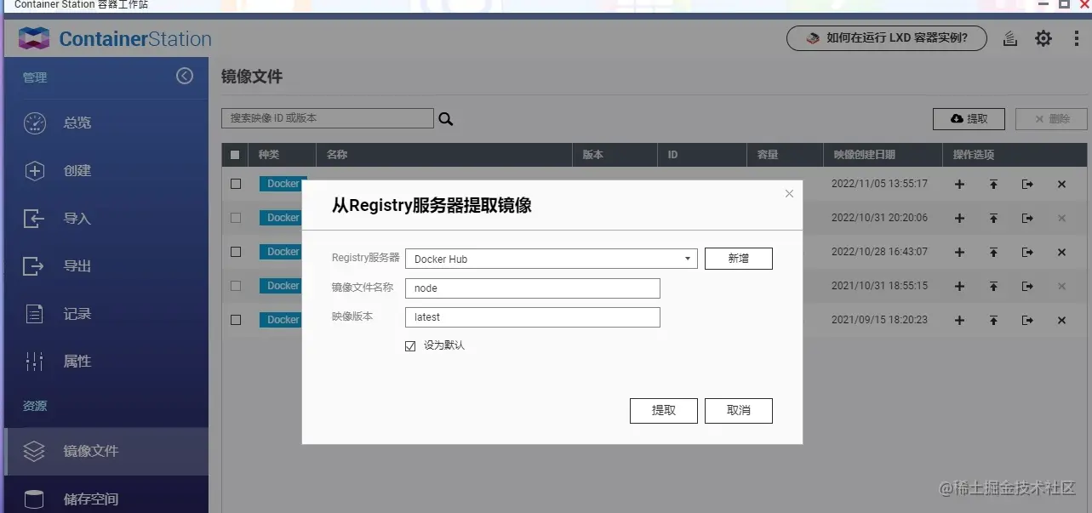Screen dimensions: 1092x513
Task: Open the settings gear in header
Action: pos(1043,38)
